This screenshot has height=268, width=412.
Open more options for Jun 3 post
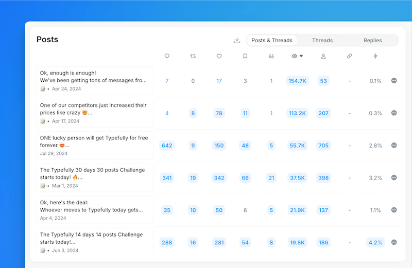tap(394, 242)
